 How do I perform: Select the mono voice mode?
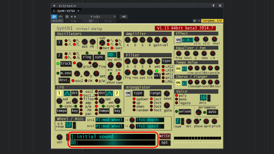(x=176, y=99)
